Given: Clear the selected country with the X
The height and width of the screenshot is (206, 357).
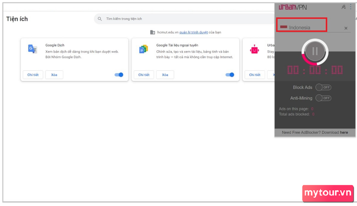Looking at the screenshot, I should (x=346, y=28).
